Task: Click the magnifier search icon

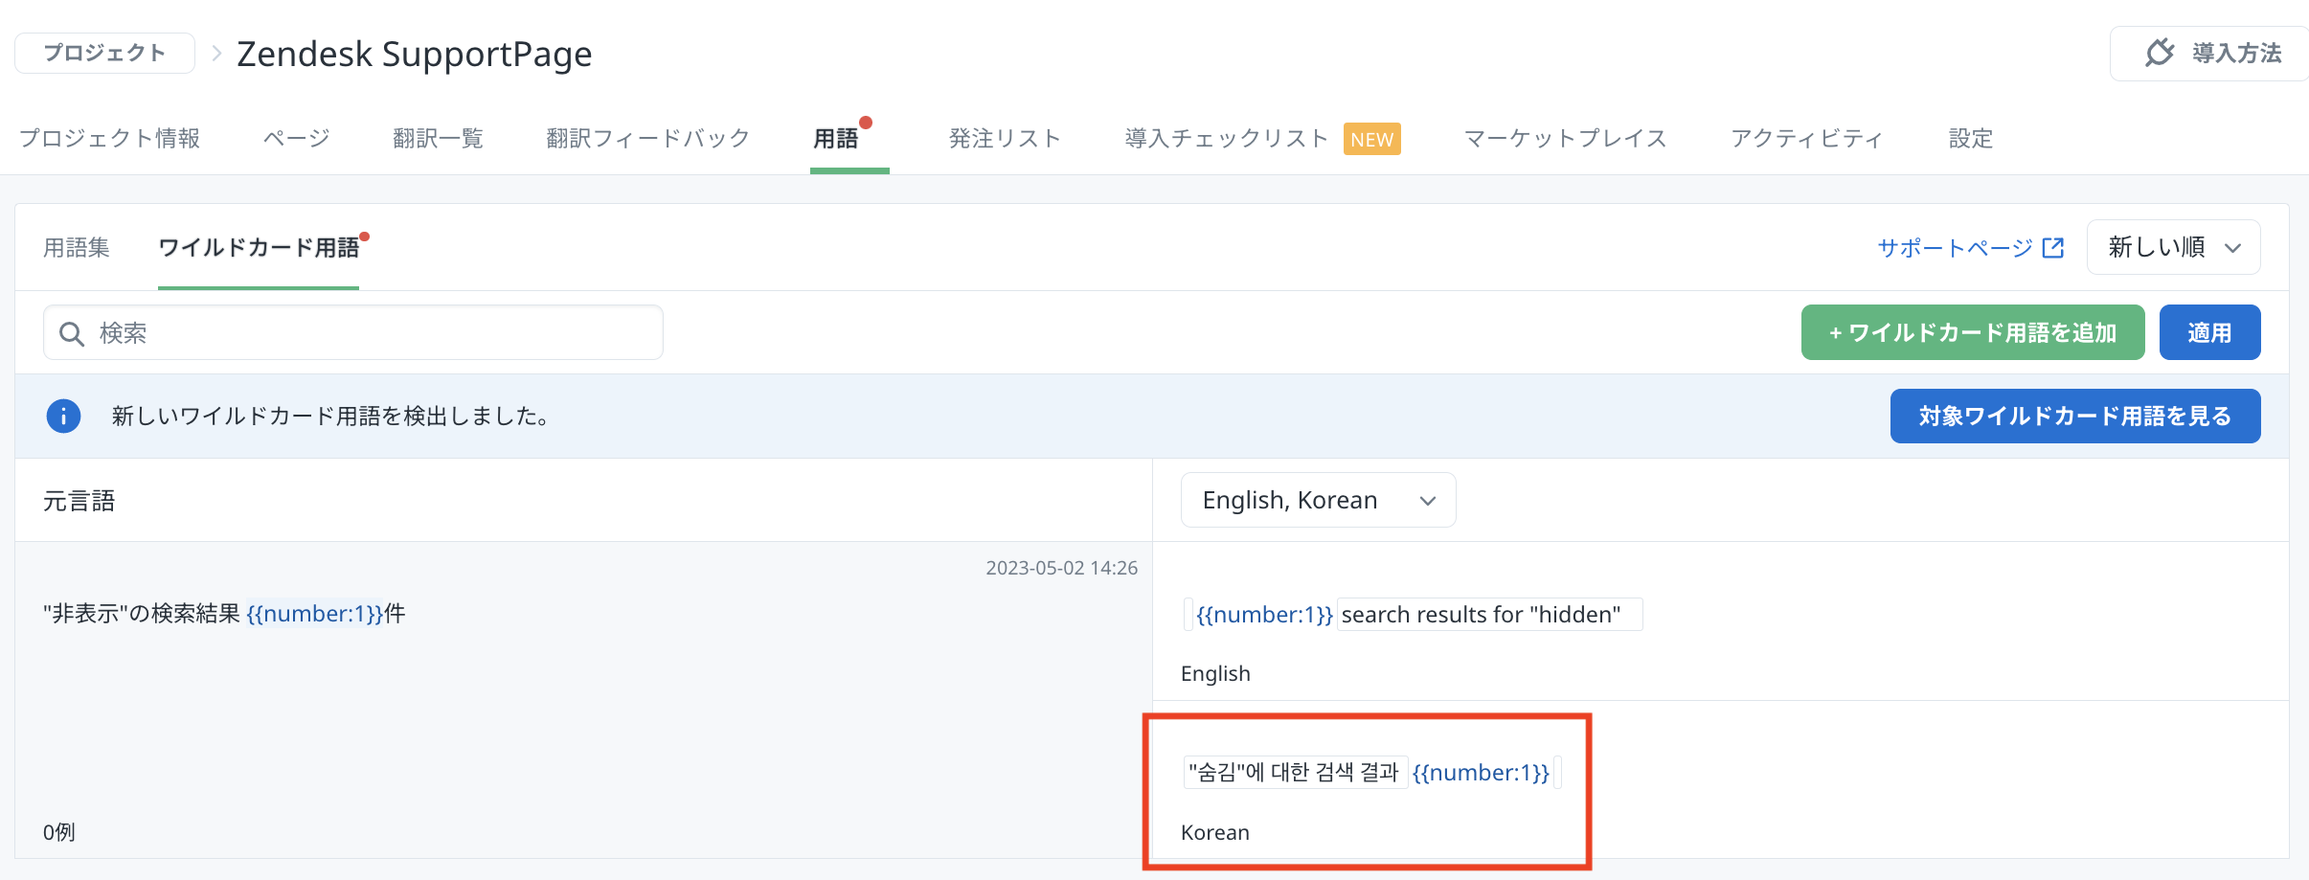Action: click(72, 333)
